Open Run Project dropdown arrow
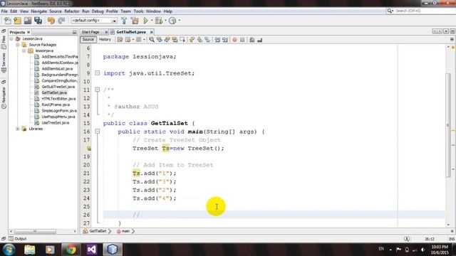 [x=152, y=21]
